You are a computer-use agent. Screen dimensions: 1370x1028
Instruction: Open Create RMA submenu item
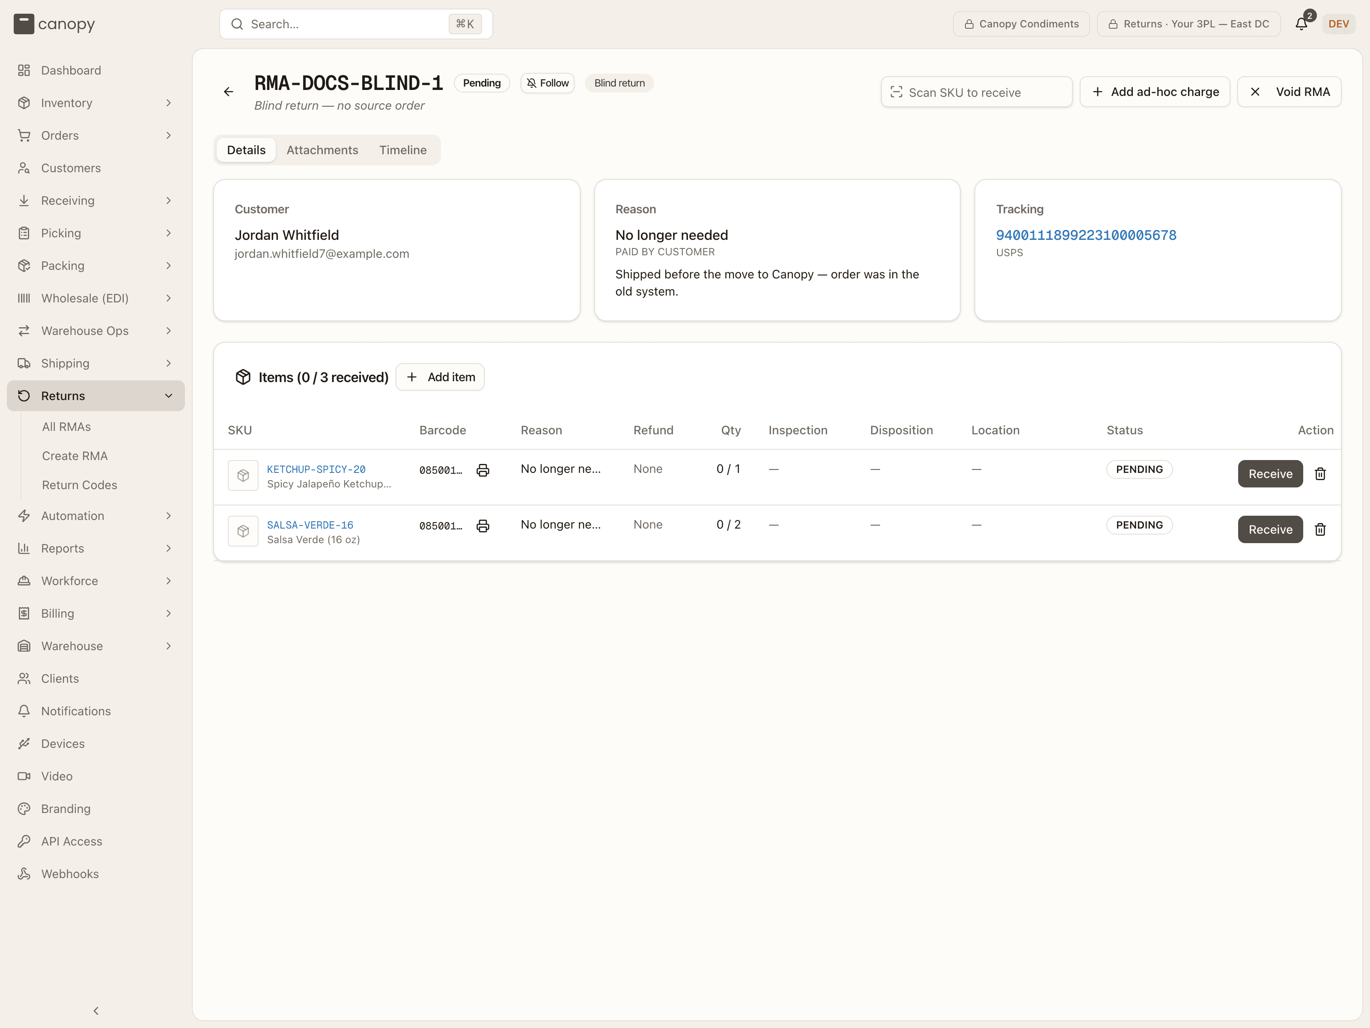(x=75, y=456)
